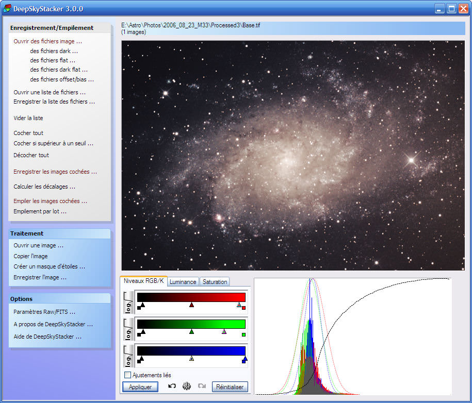Switch to the Saturation tab

(215, 282)
